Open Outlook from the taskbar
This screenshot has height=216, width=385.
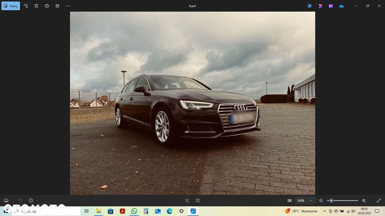(x=157, y=211)
